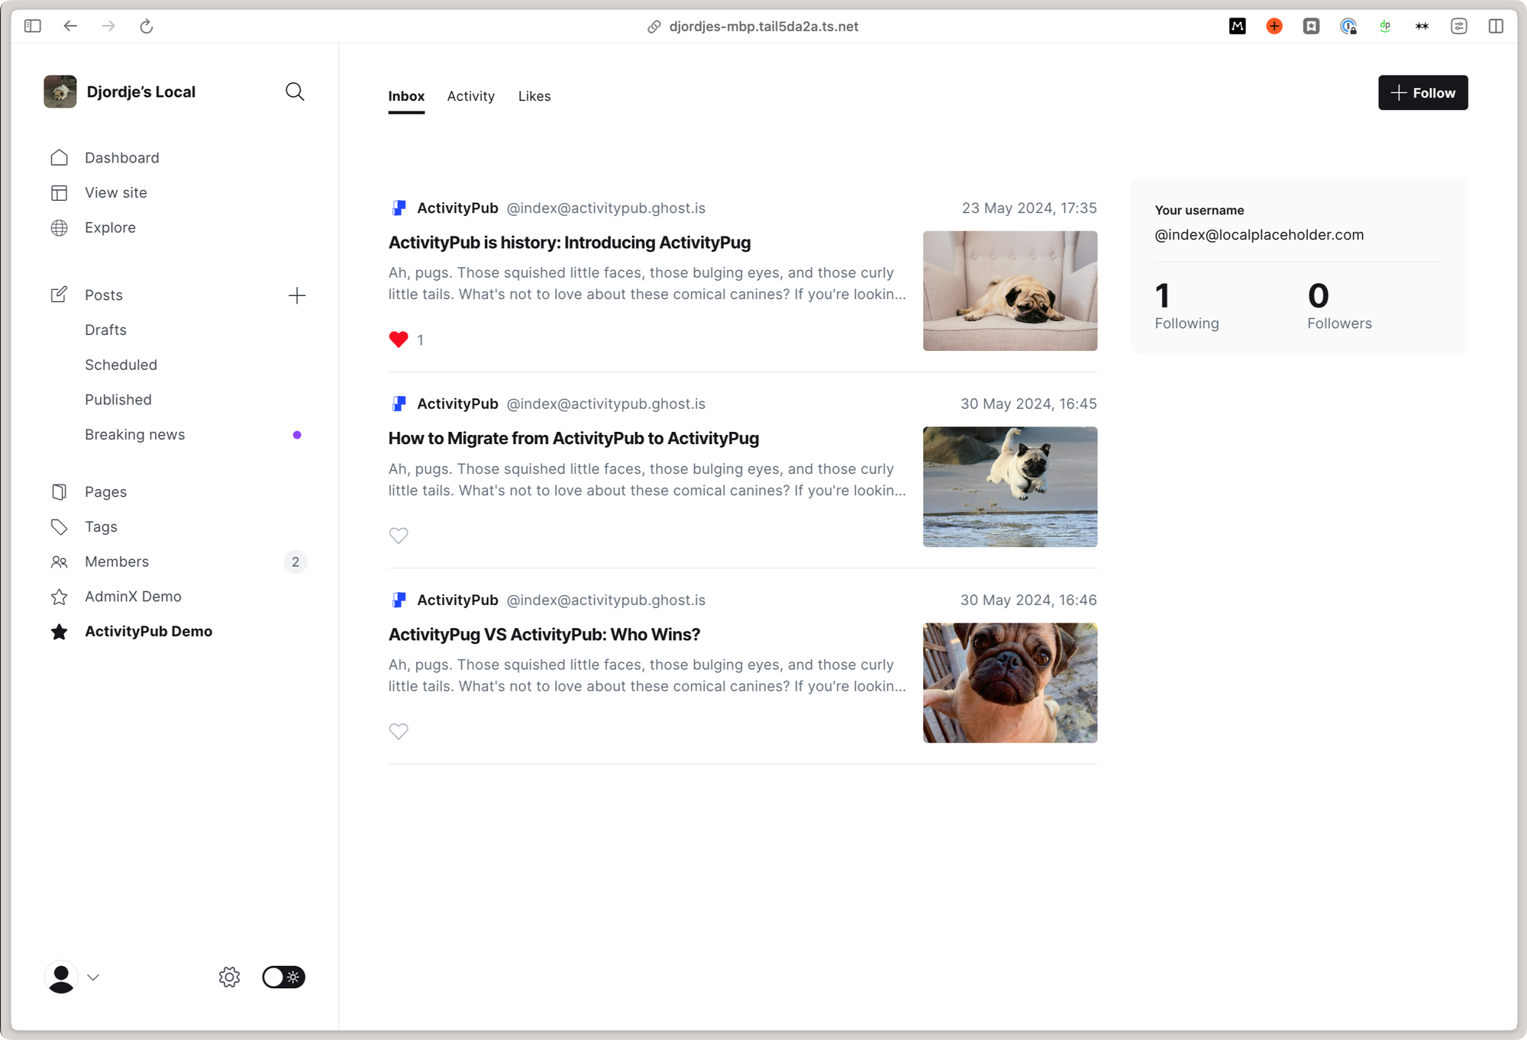Viewport: 1527px width, 1040px height.
Task: Reload page with the refresh icon
Action: coord(146,26)
